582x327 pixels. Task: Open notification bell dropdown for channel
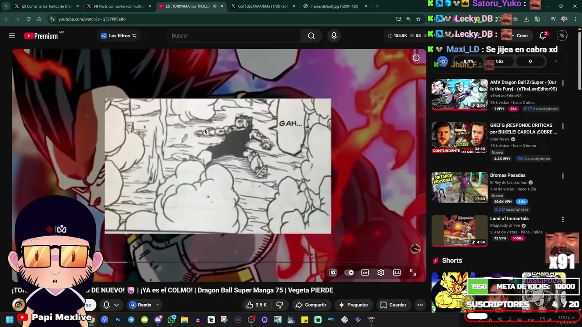[110, 305]
